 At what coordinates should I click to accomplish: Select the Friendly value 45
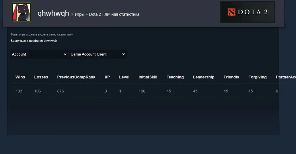click(x=226, y=91)
